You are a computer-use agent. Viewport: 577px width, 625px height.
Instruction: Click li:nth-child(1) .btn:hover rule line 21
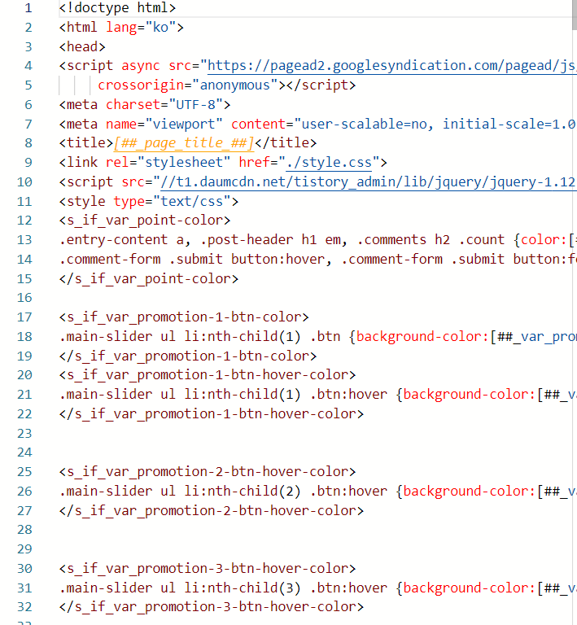click(286, 395)
